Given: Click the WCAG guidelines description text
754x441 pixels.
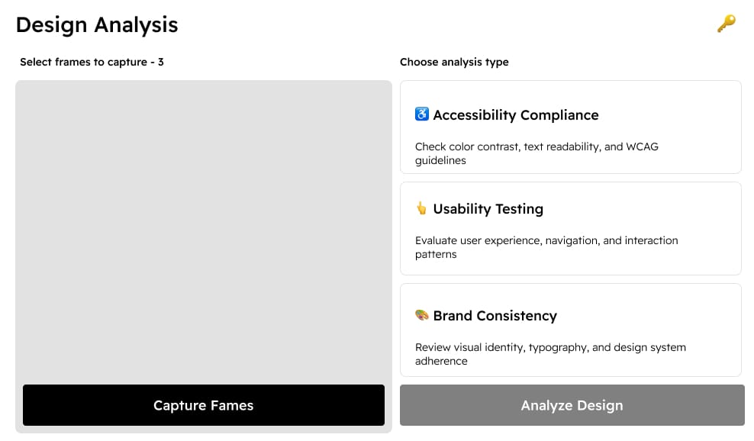Looking at the screenshot, I should click(536, 153).
